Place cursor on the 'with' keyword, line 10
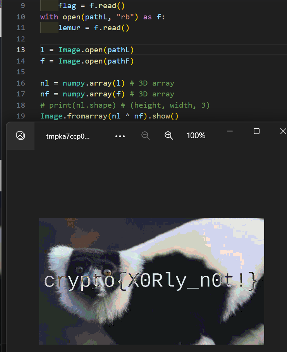 49,17
